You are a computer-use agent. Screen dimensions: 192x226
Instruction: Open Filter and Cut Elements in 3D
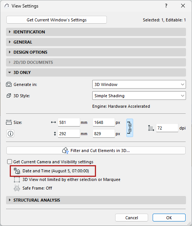pos(96,151)
